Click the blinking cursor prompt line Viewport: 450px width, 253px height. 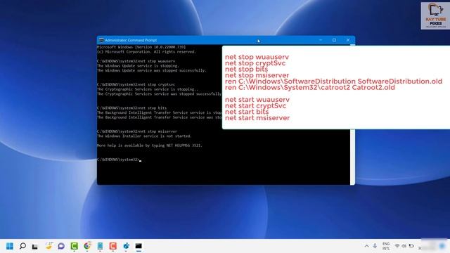119,160
